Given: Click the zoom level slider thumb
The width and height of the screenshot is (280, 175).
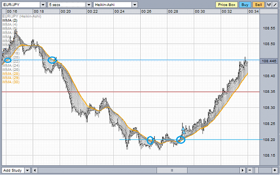Looking at the screenshot, I should coord(257,170).
